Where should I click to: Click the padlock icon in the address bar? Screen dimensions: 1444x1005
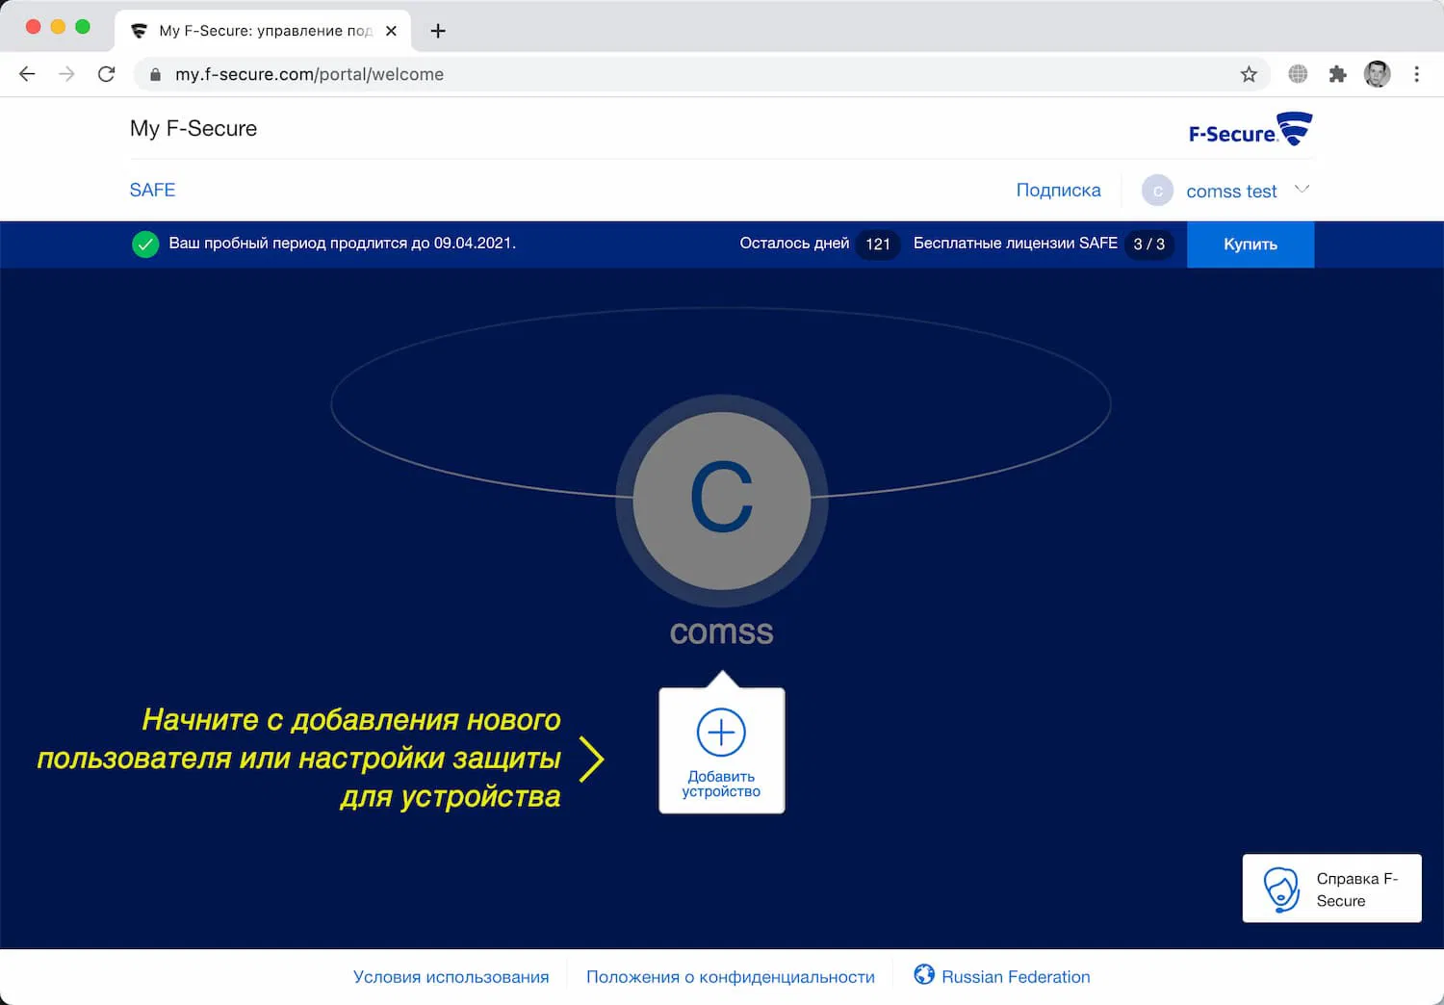click(x=155, y=74)
